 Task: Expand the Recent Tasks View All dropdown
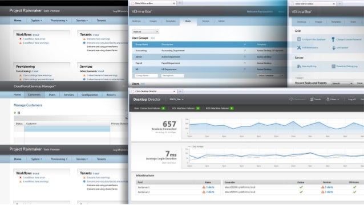point(342,83)
